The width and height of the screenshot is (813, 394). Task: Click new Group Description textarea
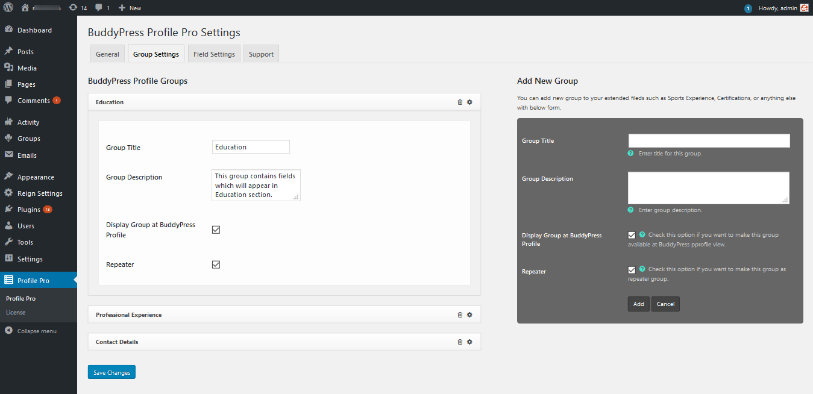click(x=709, y=188)
